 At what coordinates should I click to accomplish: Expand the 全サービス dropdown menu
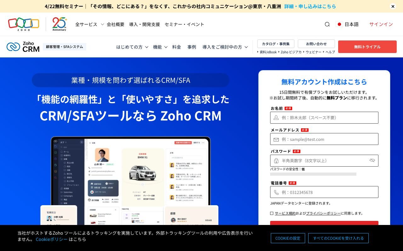(86, 24)
